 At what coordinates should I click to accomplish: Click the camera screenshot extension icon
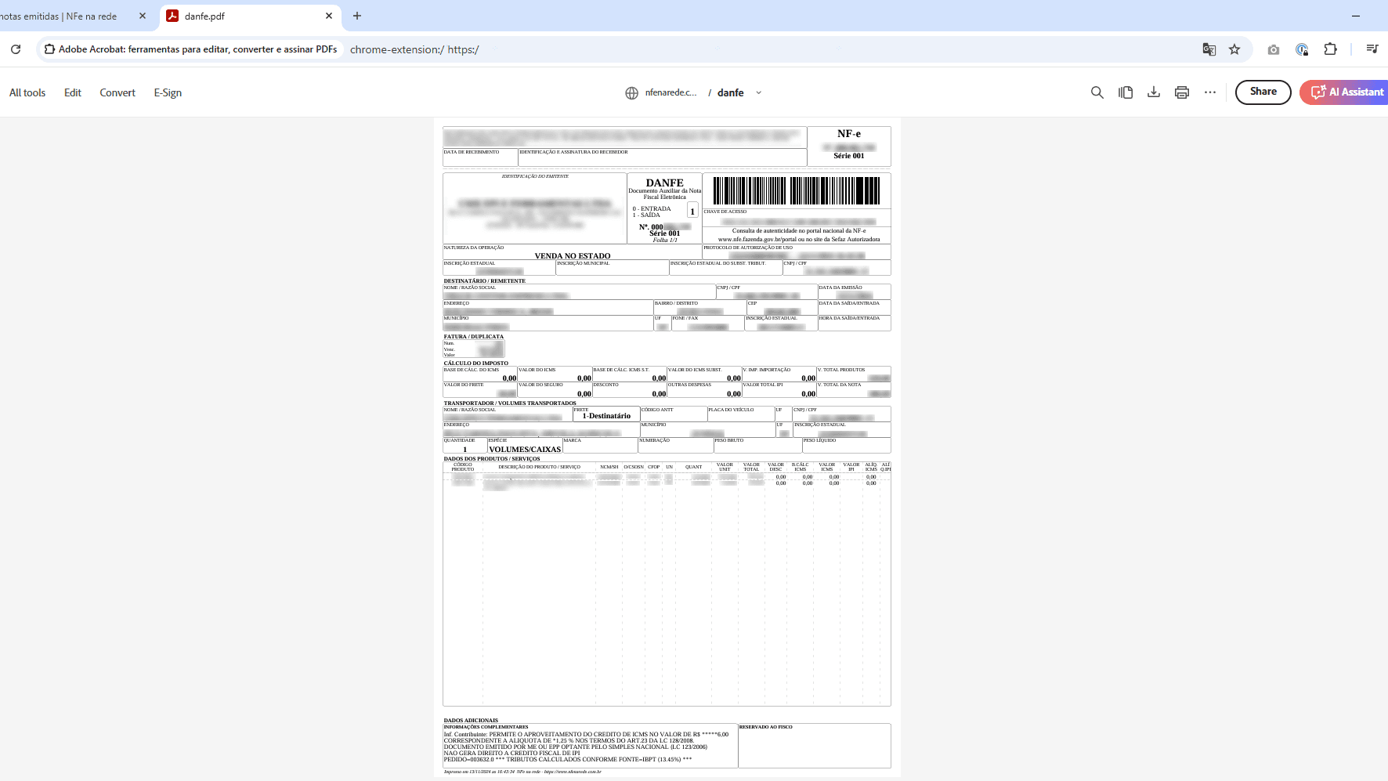tap(1274, 49)
